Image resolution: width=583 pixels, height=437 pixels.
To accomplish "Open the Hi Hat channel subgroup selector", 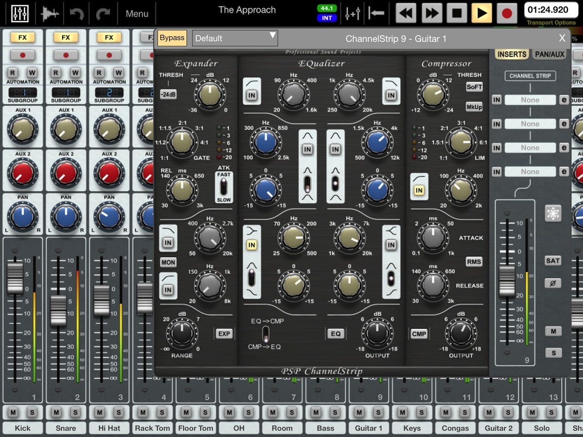I will coord(109,93).
